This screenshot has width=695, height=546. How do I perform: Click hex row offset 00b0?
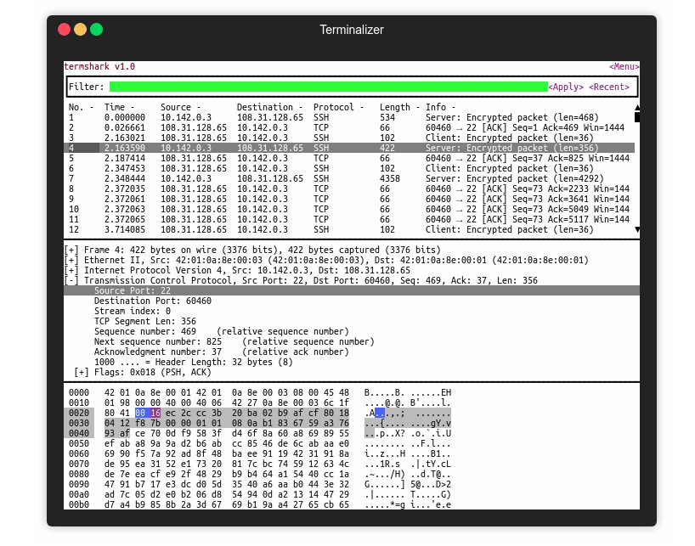pos(79,504)
